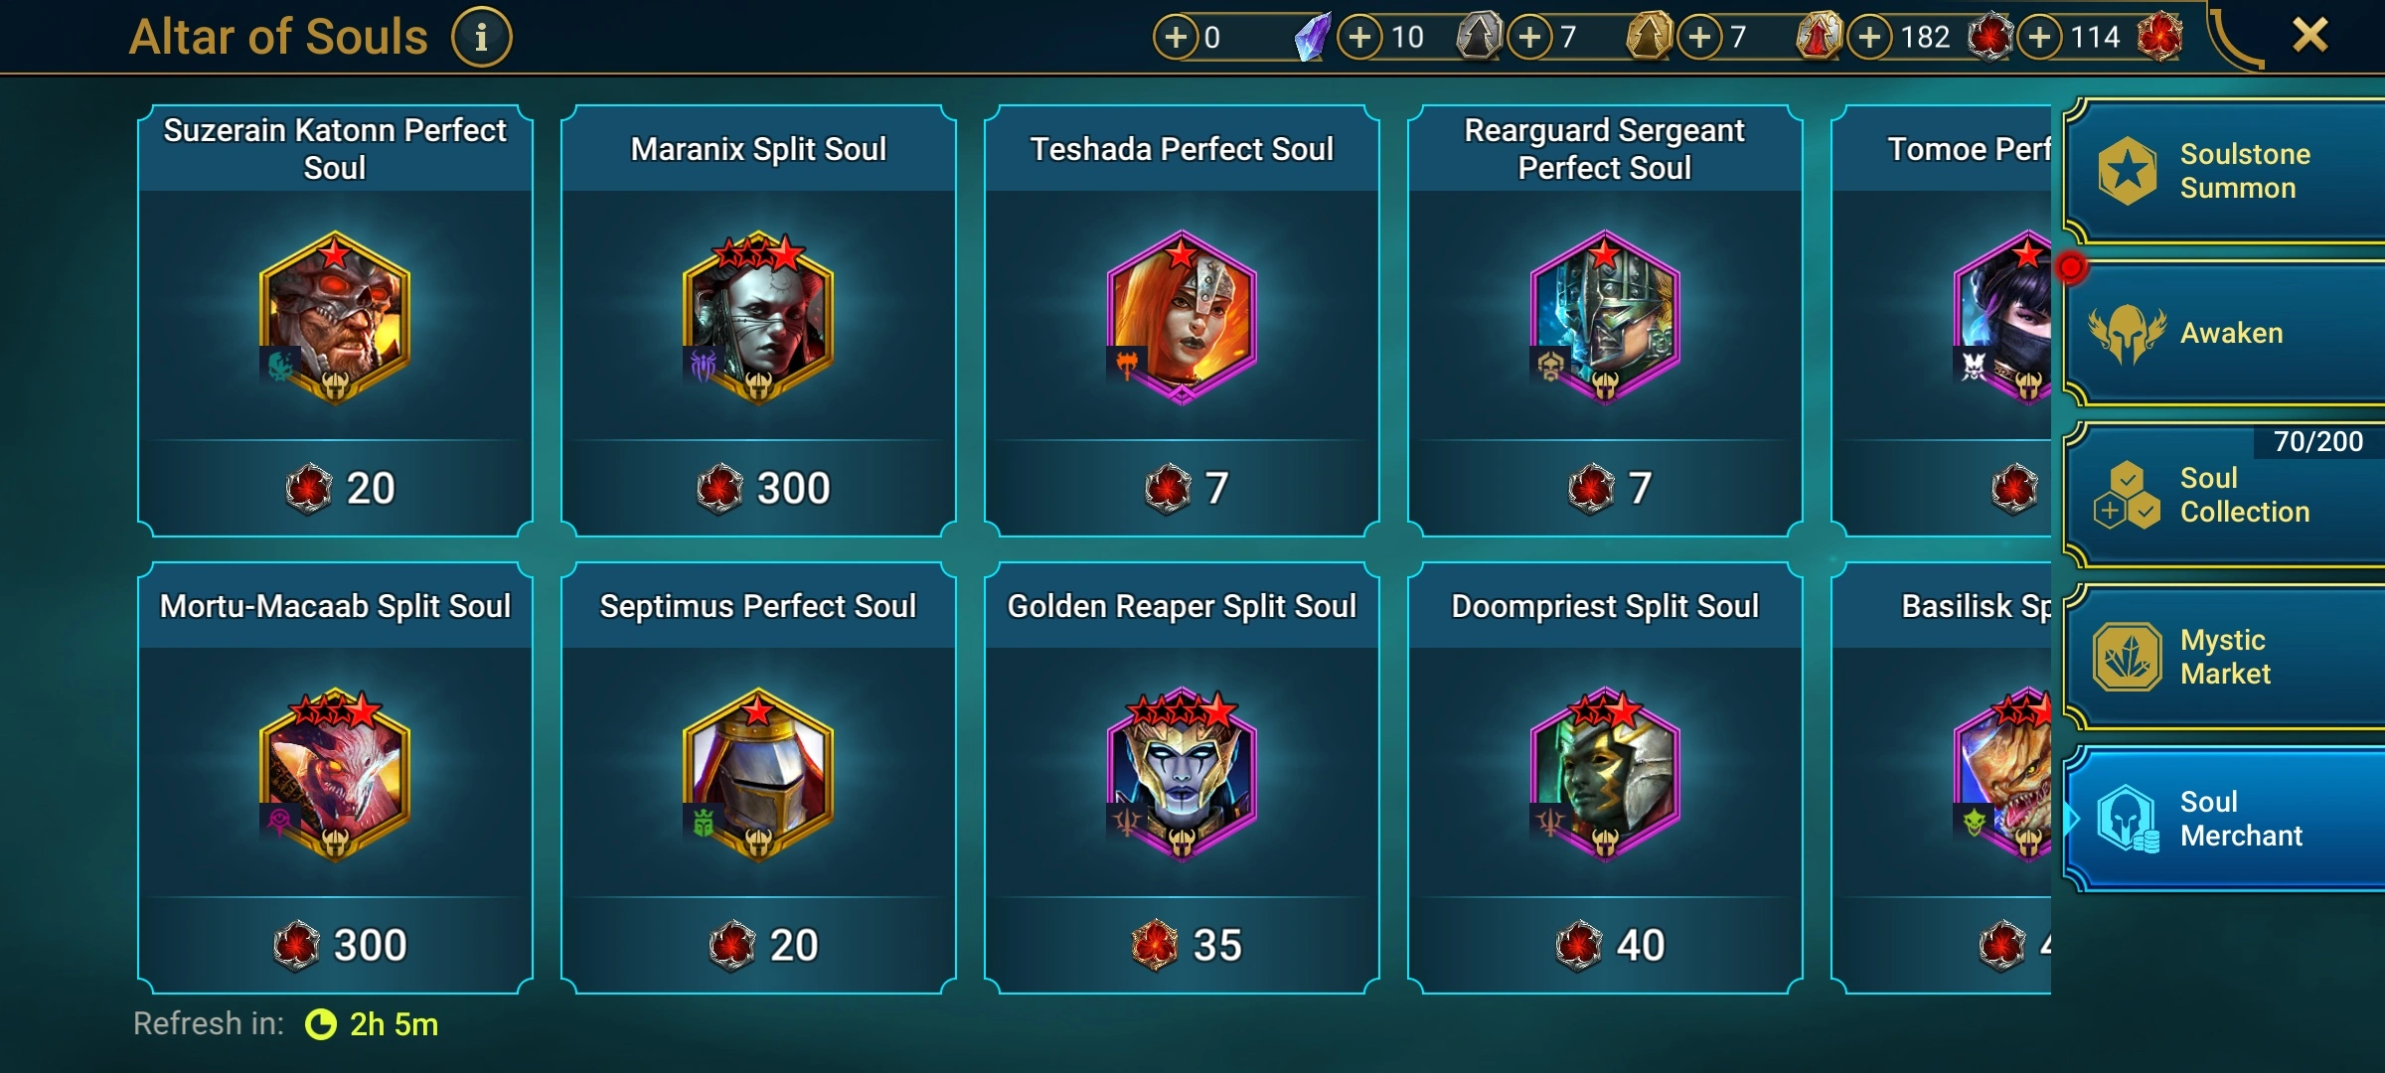Screen dimensions: 2385x1073
Task: Add more purple crystal shards with plus
Action: point(1176,38)
